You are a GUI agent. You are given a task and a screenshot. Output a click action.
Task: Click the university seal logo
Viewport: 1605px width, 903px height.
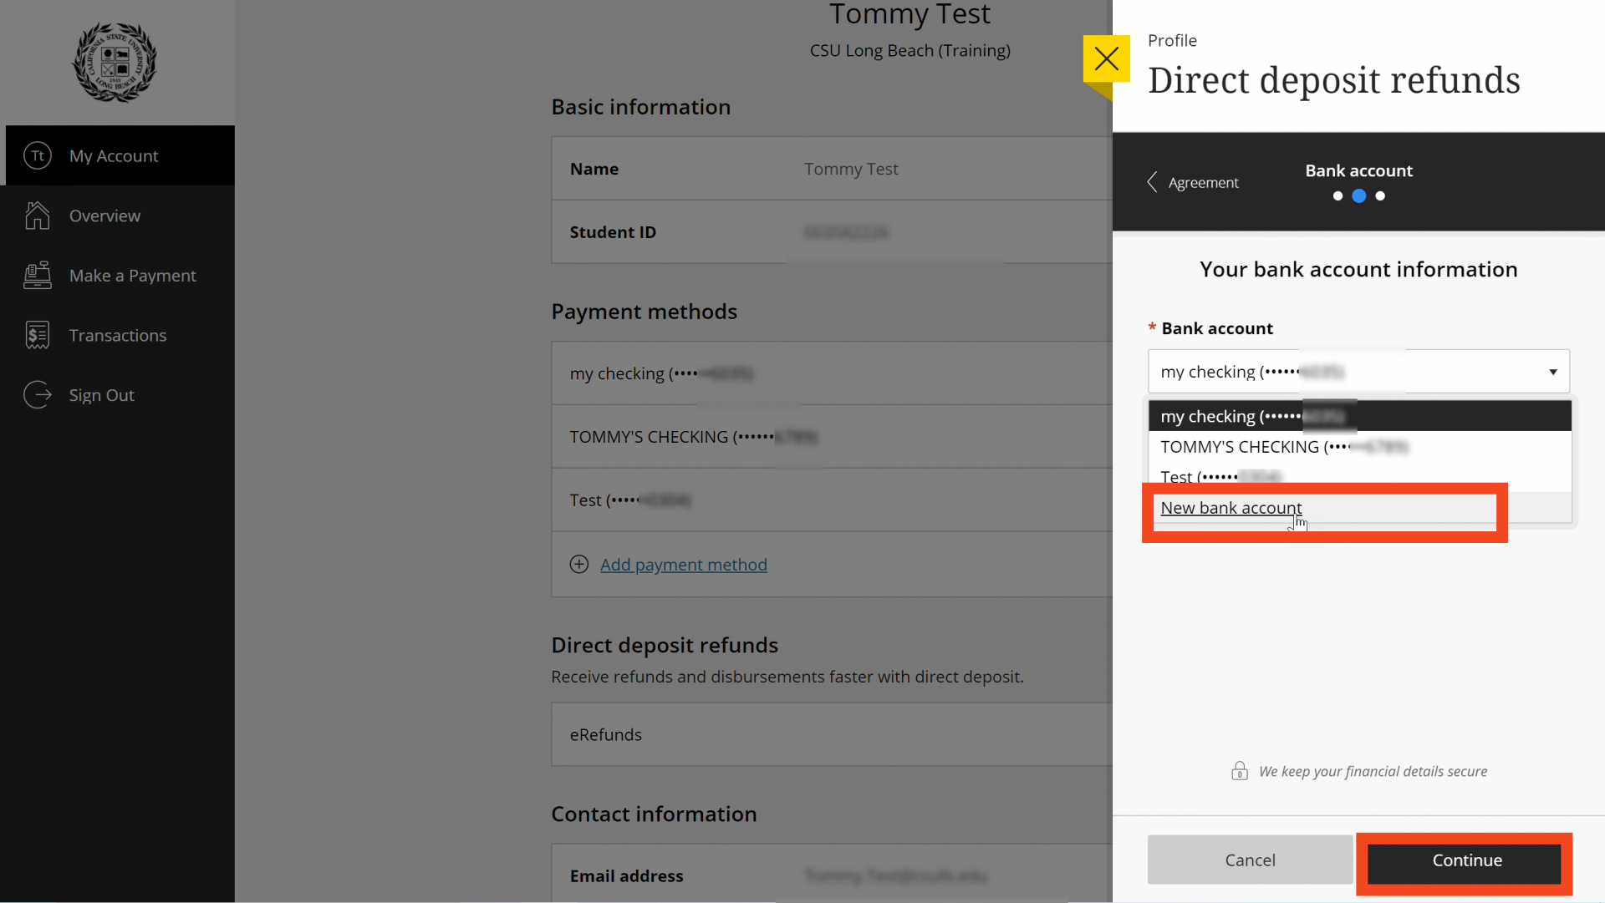[x=115, y=63]
